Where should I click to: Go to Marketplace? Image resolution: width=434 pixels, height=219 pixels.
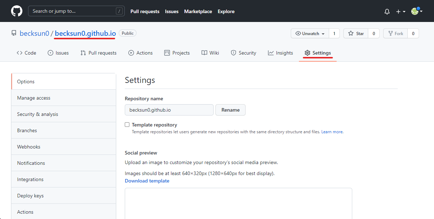point(198,11)
